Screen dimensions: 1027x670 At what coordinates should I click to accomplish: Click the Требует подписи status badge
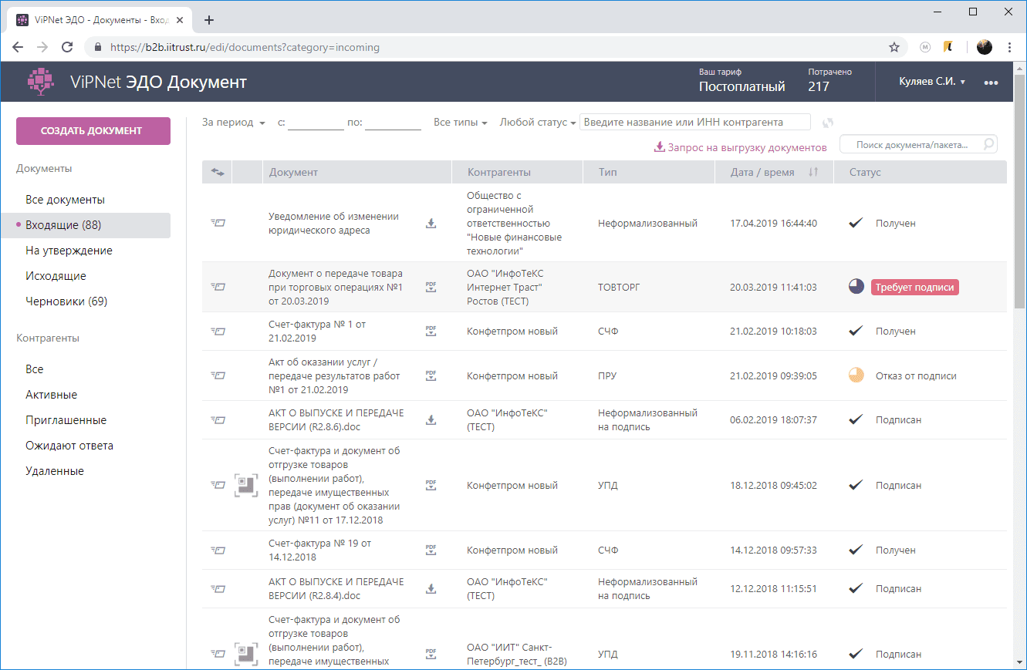914,288
